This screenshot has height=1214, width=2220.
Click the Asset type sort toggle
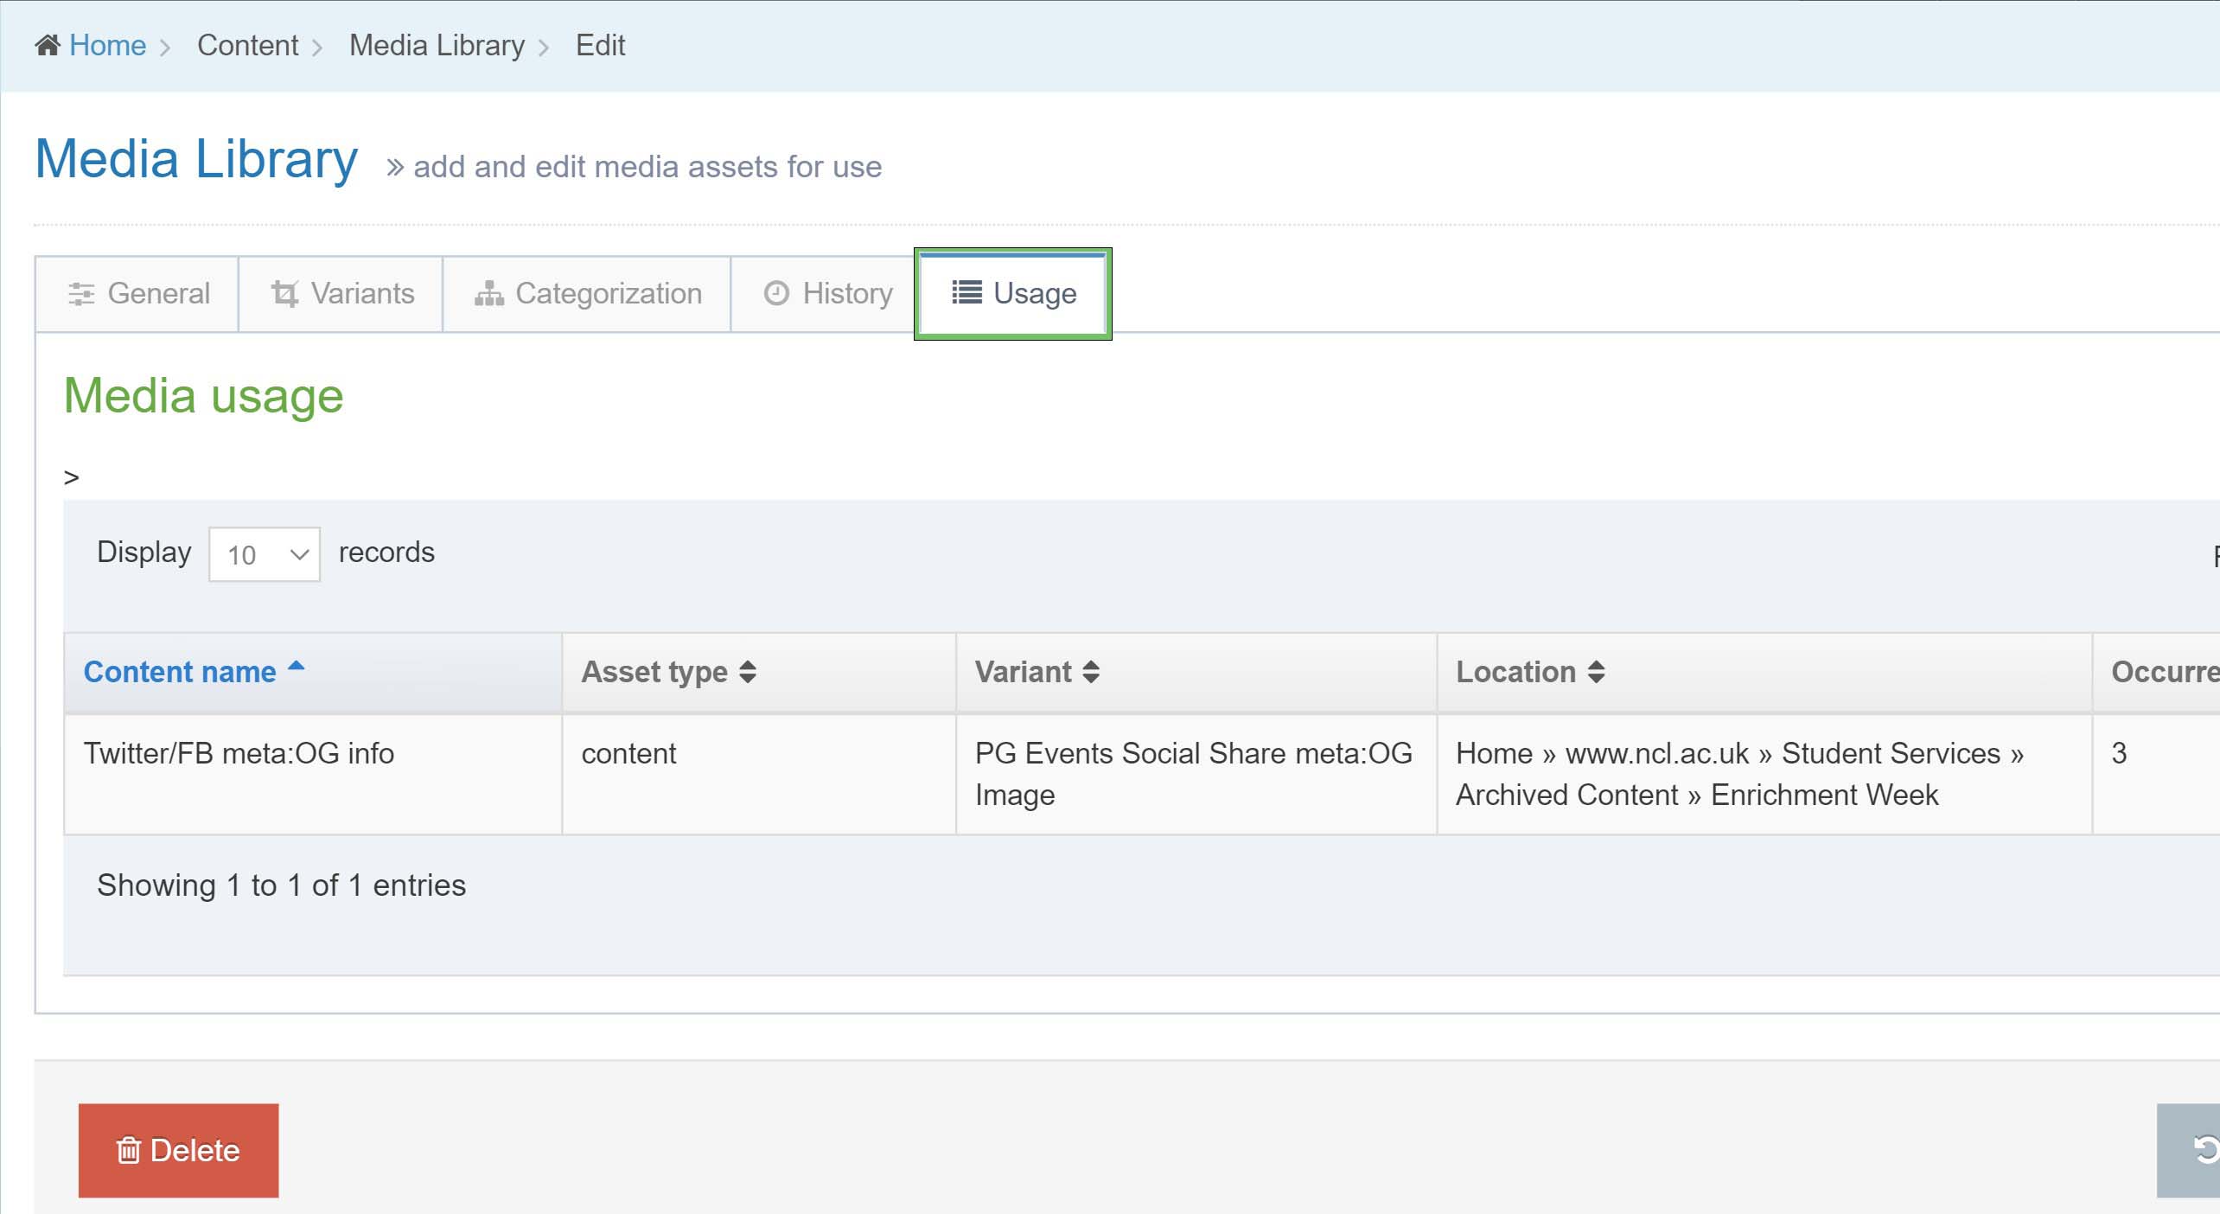click(751, 671)
